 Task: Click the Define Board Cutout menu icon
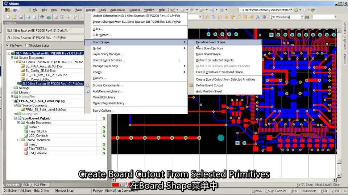[x=191, y=85]
